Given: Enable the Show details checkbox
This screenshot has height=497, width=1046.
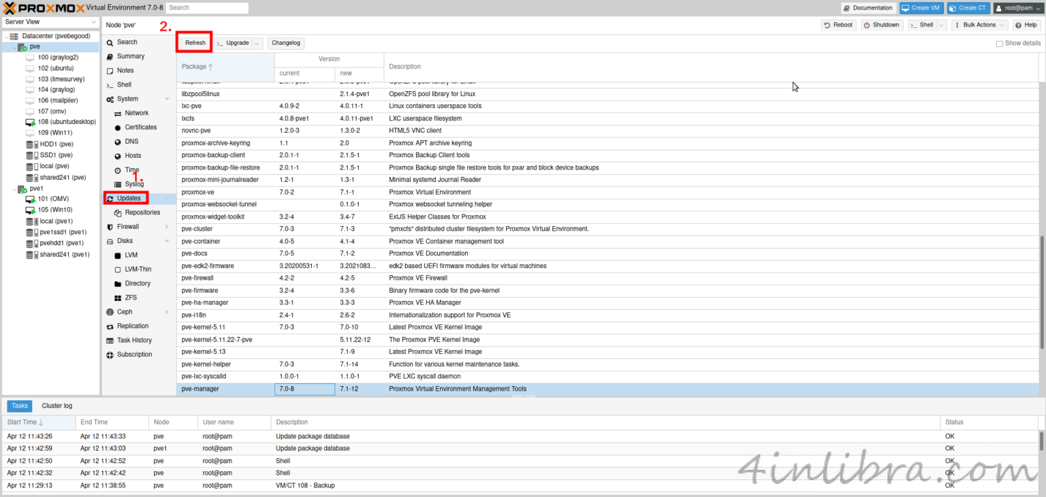Looking at the screenshot, I should [x=999, y=44].
